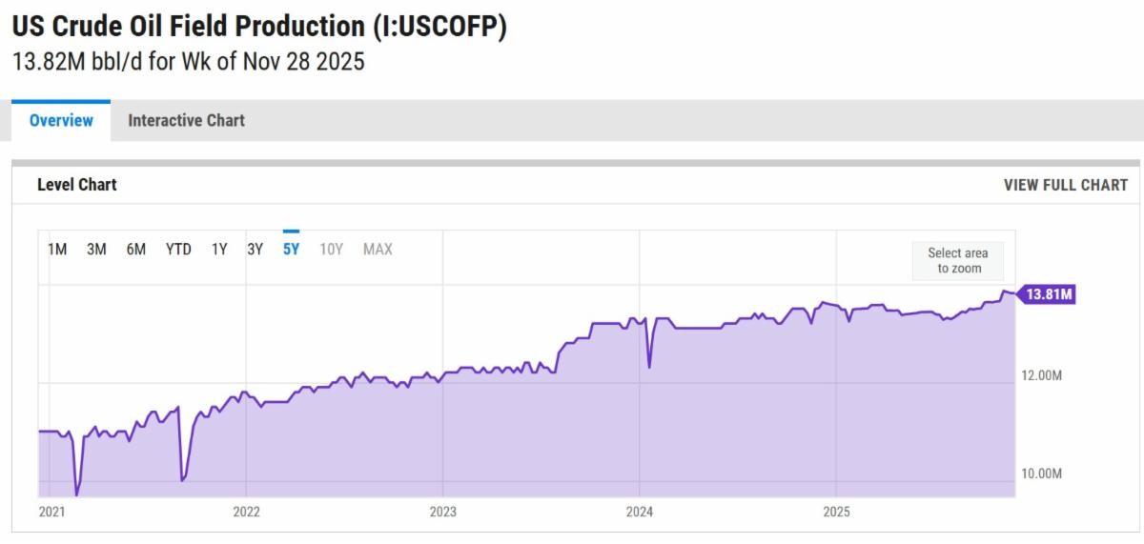Click the 2021 x-axis label
The image size is (1144, 544).
[x=51, y=513]
